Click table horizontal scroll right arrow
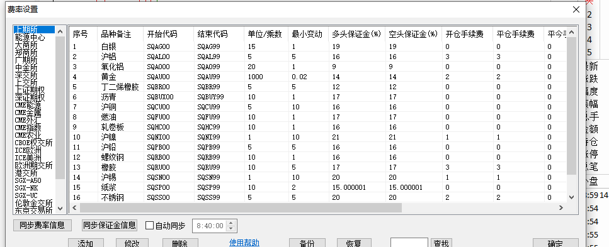609x247 pixels. [561, 208]
